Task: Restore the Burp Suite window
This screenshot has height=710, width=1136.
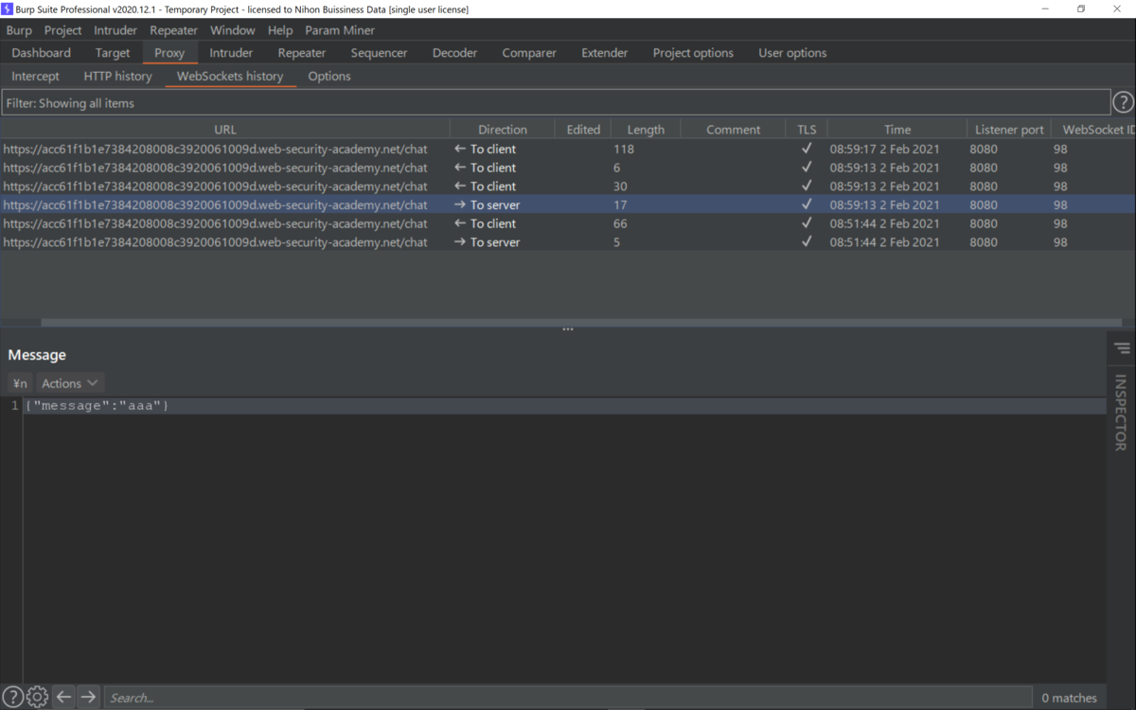Action: coord(1081,9)
